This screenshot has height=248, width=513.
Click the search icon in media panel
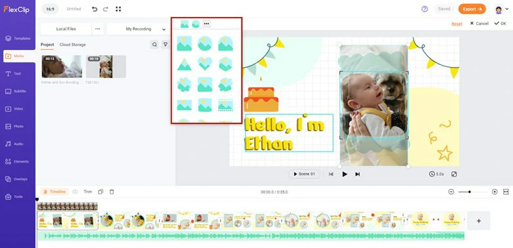point(155,45)
